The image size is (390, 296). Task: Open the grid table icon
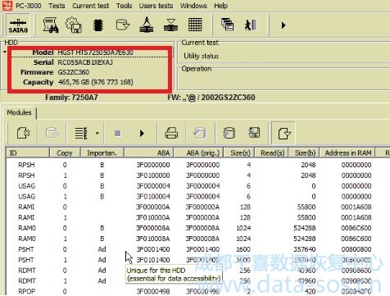[x=195, y=25]
